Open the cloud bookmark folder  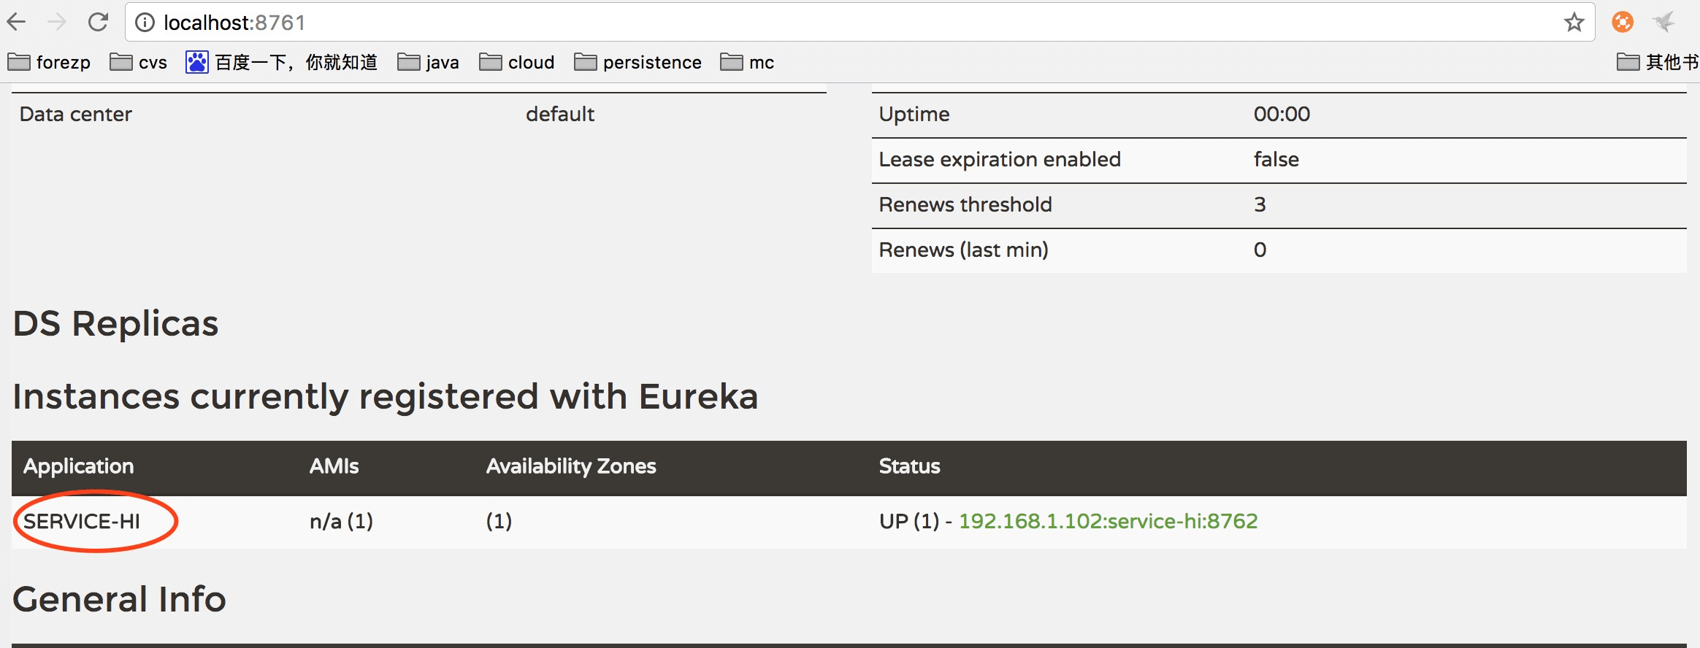click(517, 63)
